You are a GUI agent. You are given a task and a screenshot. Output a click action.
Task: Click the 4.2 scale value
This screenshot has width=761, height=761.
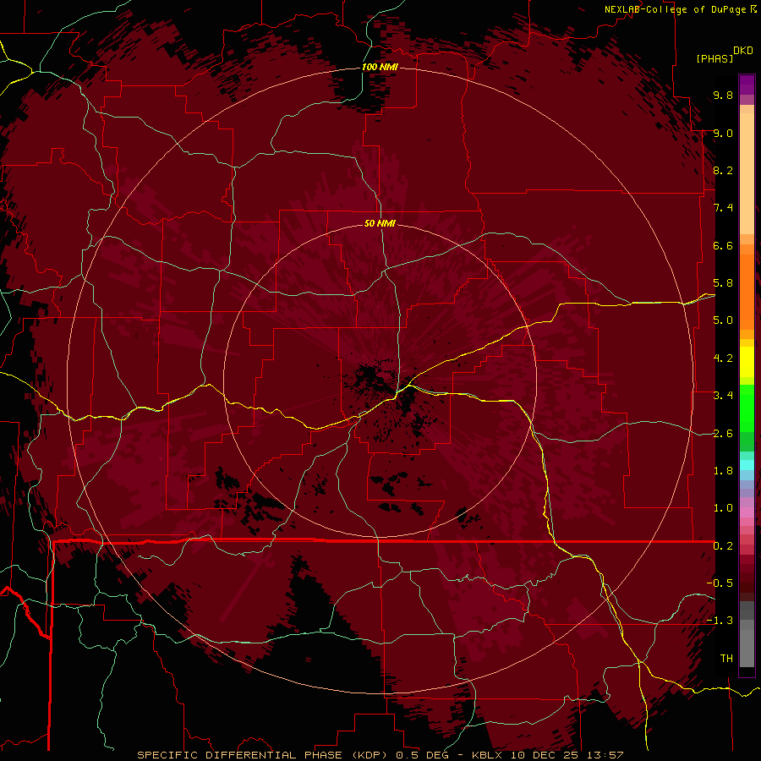coord(723,359)
